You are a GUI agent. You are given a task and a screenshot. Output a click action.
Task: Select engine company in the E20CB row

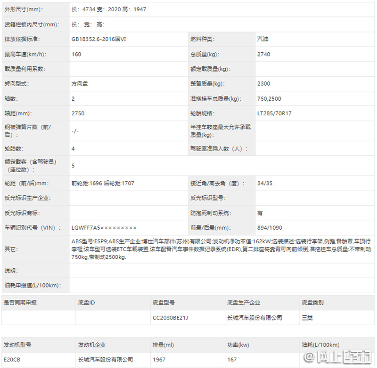coord(106,360)
